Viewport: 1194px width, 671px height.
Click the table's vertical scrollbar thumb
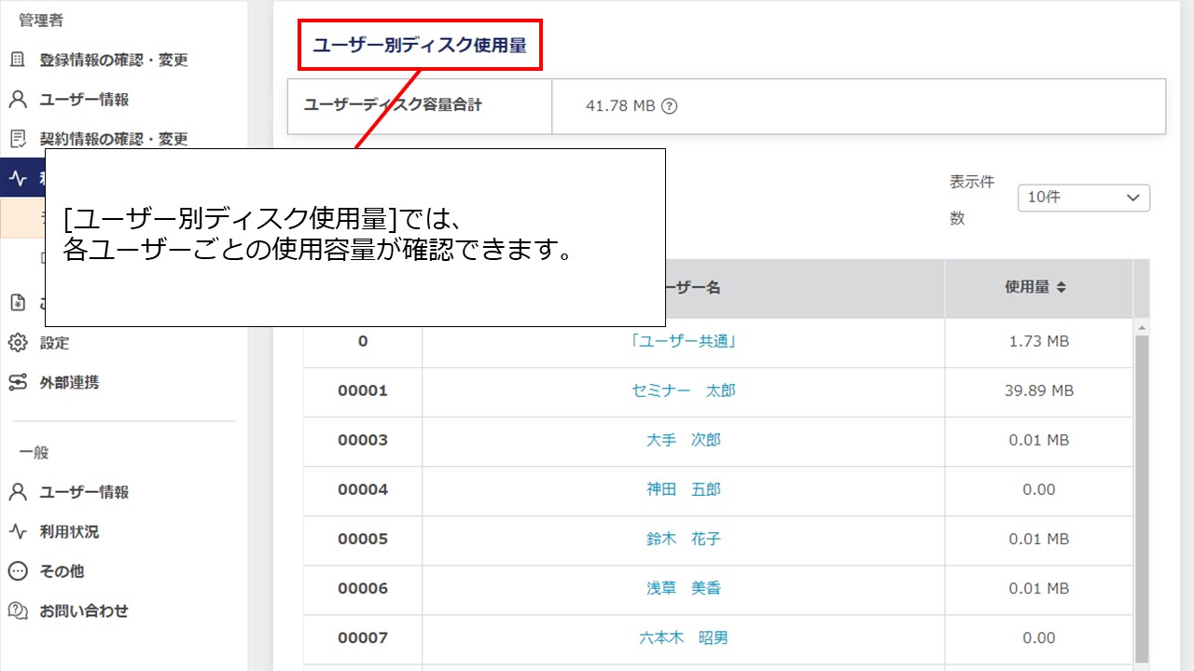(1142, 498)
